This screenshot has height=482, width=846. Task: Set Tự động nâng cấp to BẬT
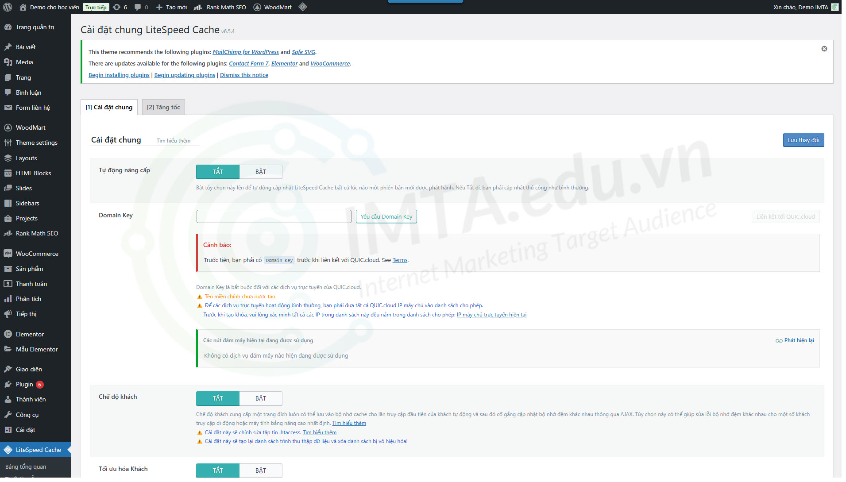click(x=261, y=172)
